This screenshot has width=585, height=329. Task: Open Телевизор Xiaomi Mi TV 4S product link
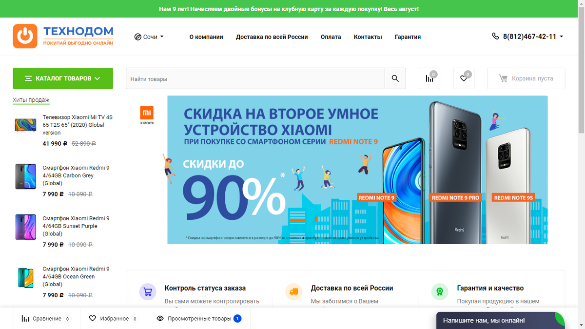click(78, 125)
